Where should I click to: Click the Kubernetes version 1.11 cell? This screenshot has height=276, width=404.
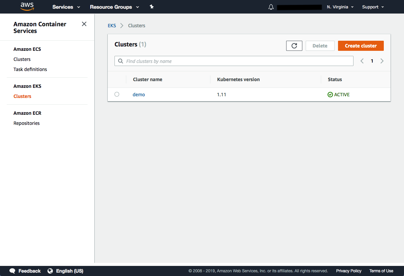point(222,95)
